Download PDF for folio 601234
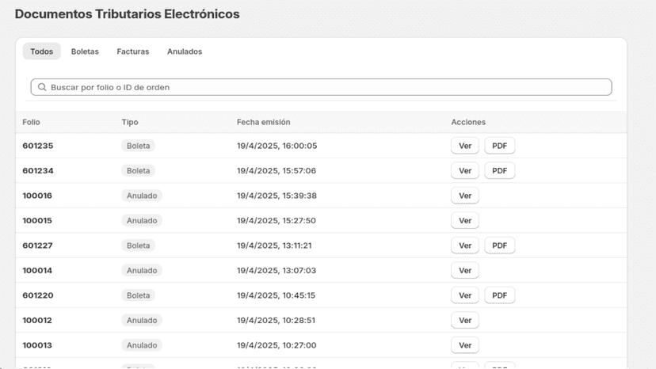This screenshot has width=656, height=369. point(500,171)
